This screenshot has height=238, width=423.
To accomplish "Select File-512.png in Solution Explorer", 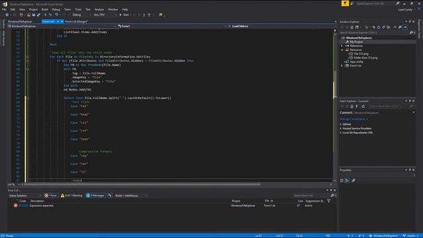I will click(361, 54).
